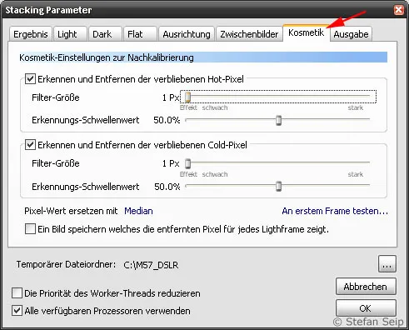Toggle Alle verfügbaren Prozessoren verwenden

coord(17,310)
